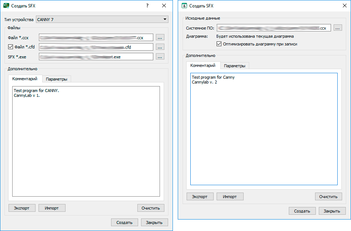The width and height of the screenshot is (351, 231).
Task: Open the CANNY 7 device type dropdown
Action: pyautogui.click(x=102, y=20)
